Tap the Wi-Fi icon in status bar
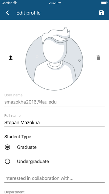This screenshot has width=109, height=194. [15, 3]
